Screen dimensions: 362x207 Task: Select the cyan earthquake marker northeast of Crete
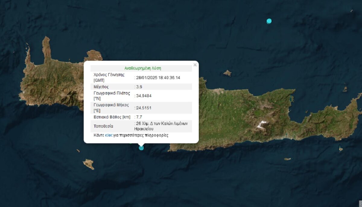(x=269, y=21)
